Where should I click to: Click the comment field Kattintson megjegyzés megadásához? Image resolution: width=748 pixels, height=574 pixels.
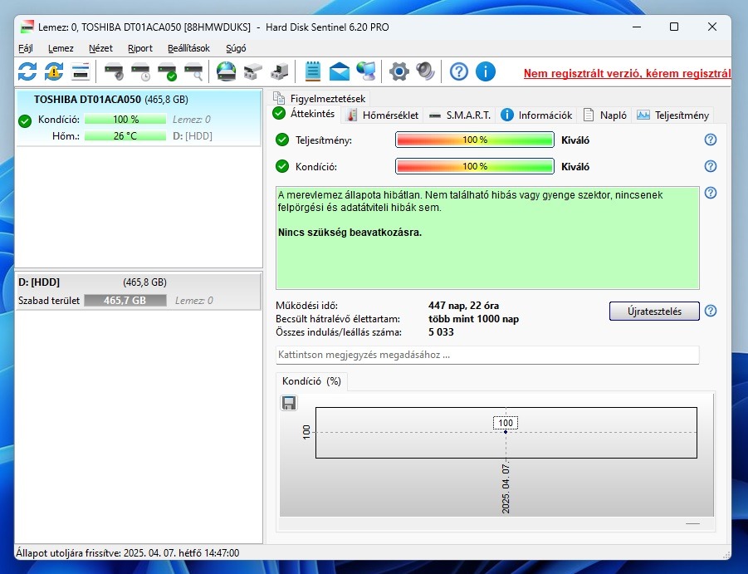[487, 355]
